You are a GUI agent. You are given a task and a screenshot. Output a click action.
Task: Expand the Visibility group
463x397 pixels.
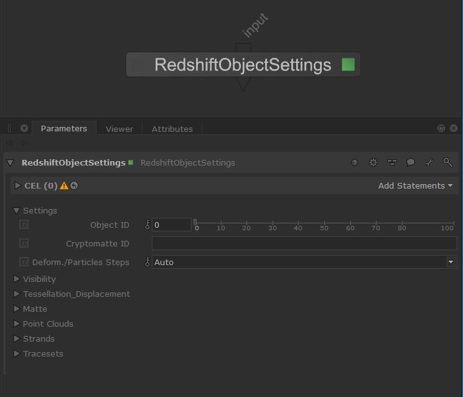(17, 279)
